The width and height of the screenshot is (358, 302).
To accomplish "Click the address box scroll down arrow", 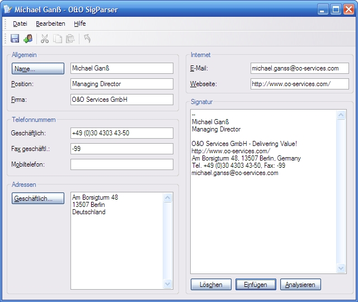I will pyautogui.click(x=168, y=284).
